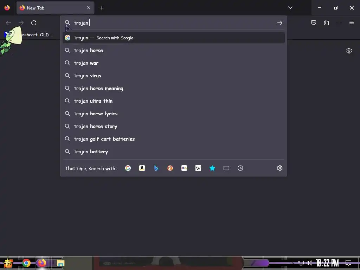
Task: Search this time with Wikipedia
Action: pyautogui.click(x=198, y=168)
